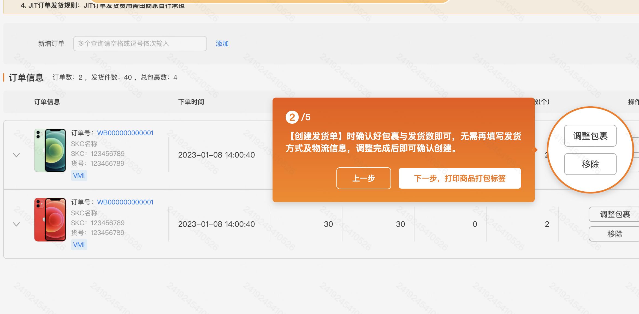
Task: Expand the red iPhone order row
Action: [x=16, y=224]
